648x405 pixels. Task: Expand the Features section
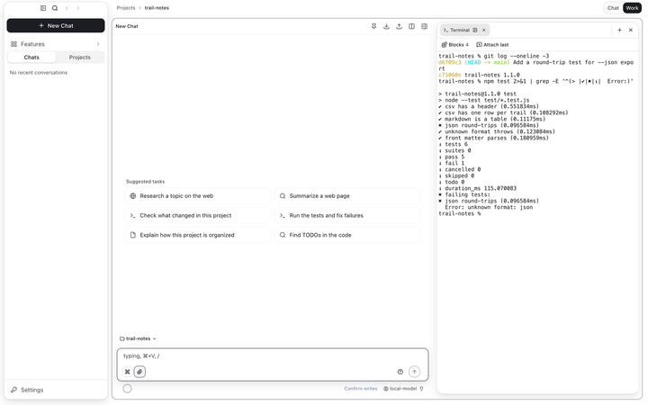pos(56,44)
